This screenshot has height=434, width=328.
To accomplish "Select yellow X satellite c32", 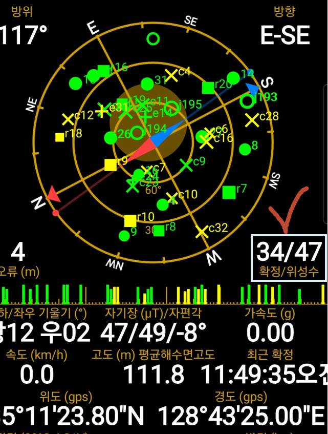I will (x=202, y=232).
